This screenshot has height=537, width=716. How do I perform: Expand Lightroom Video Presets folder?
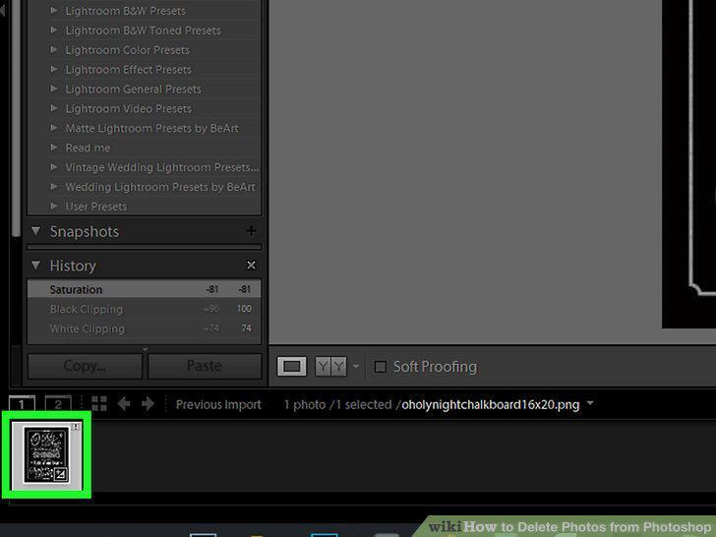(x=54, y=108)
